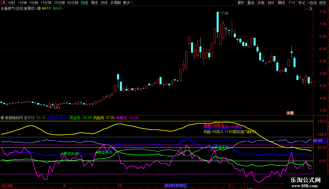Click the 涨榜 marker on chart

tap(290, 113)
